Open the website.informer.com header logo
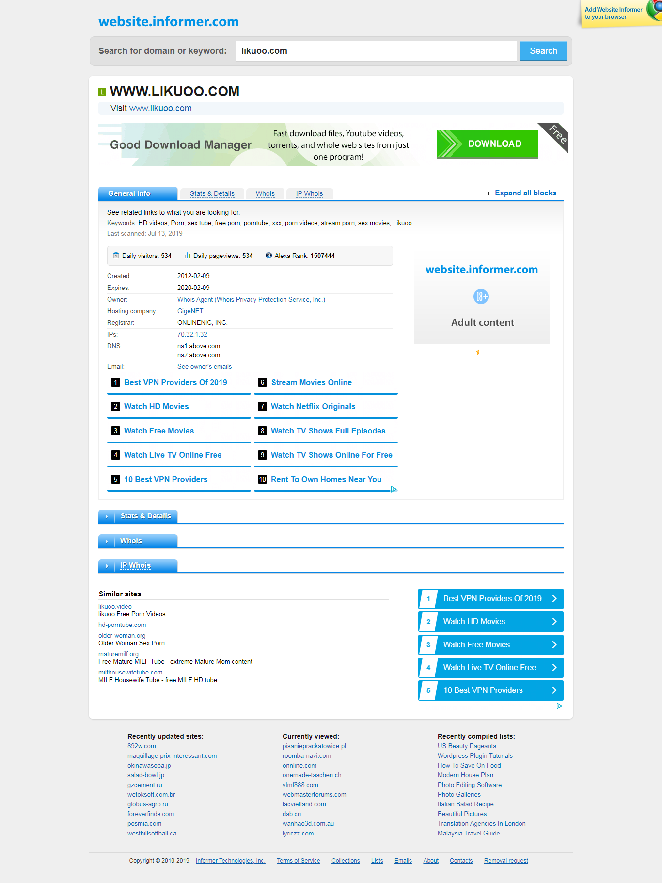Screen dimensions: 662x883 169,21
